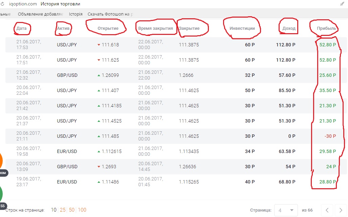The width and height of the screenshot is (348, 217).
Task: Show 100 rows per page
Action: (82, 210)
